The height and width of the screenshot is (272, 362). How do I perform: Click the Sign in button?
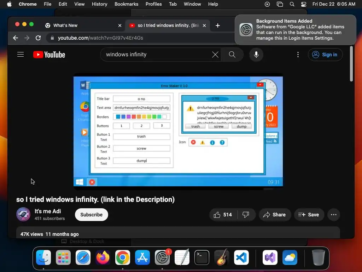point(325,55)
